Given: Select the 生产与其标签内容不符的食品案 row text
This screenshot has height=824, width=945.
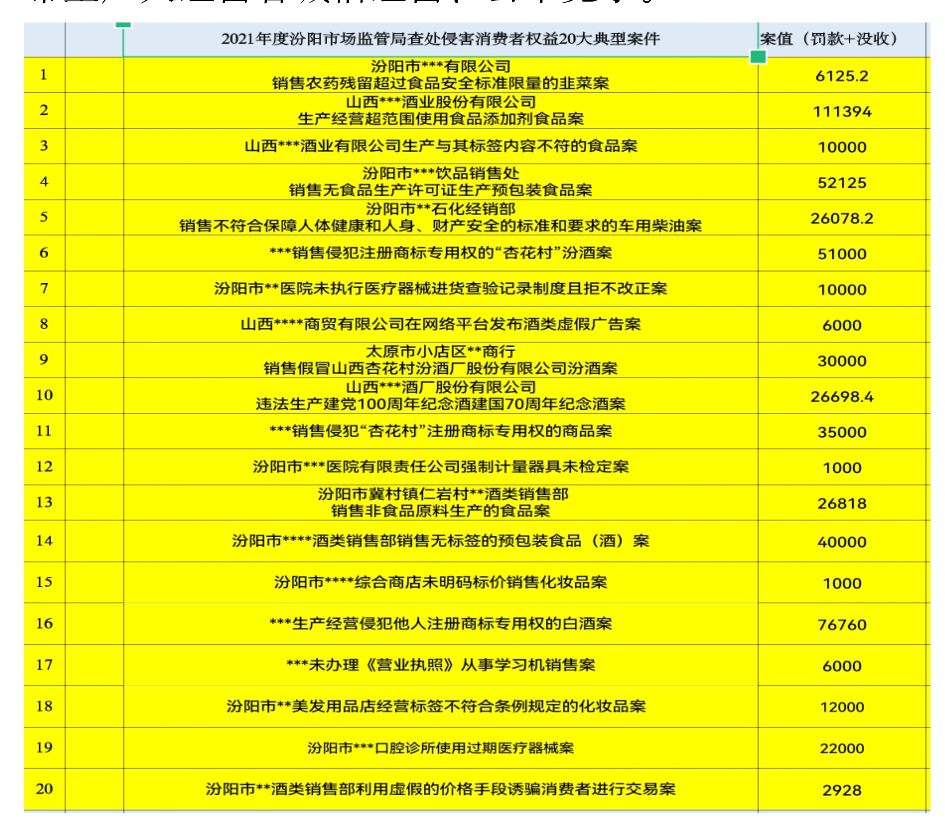Looking at the screenshot, I should coord(440,147).
